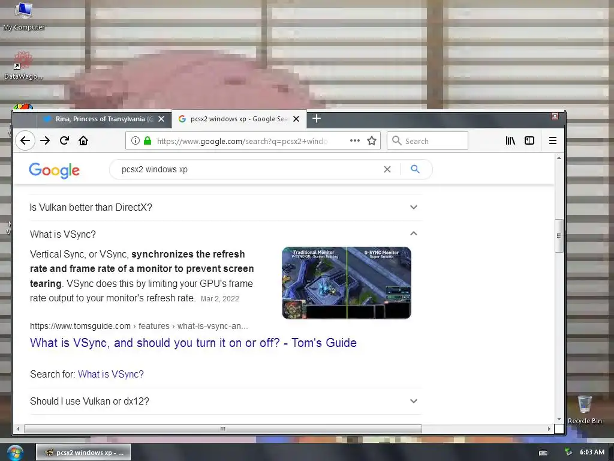Viewport: 614px width, 461px height.
Task: Go back to the previous page
Action: pos(25,140)
